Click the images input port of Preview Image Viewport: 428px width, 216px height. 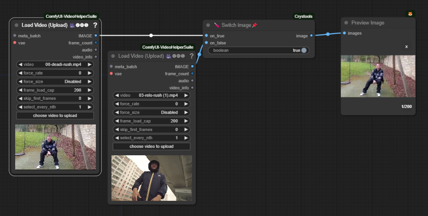[x=344, y=33]
